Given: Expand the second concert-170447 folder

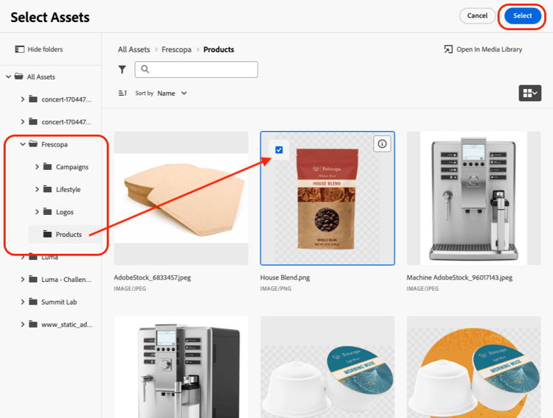Looking at the screenshot, I should coord(23,122).
